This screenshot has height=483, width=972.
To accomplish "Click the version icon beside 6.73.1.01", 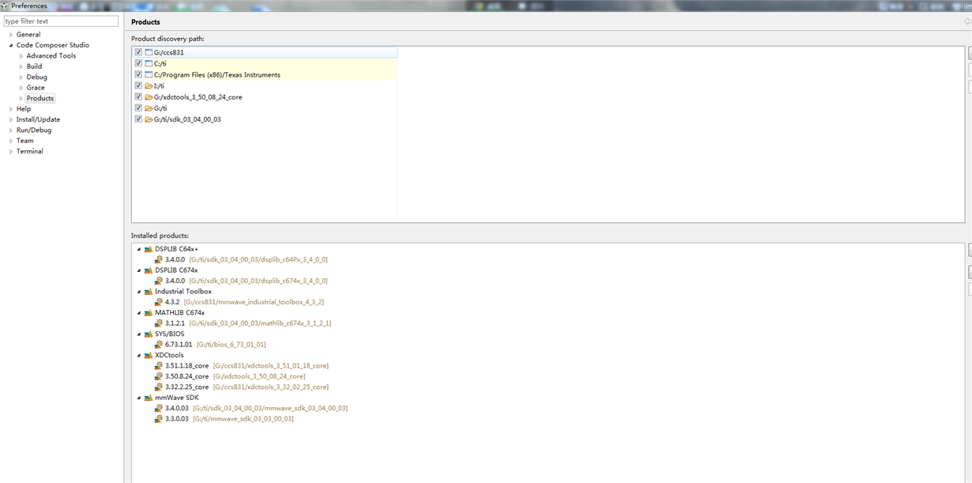I will 159,345.
